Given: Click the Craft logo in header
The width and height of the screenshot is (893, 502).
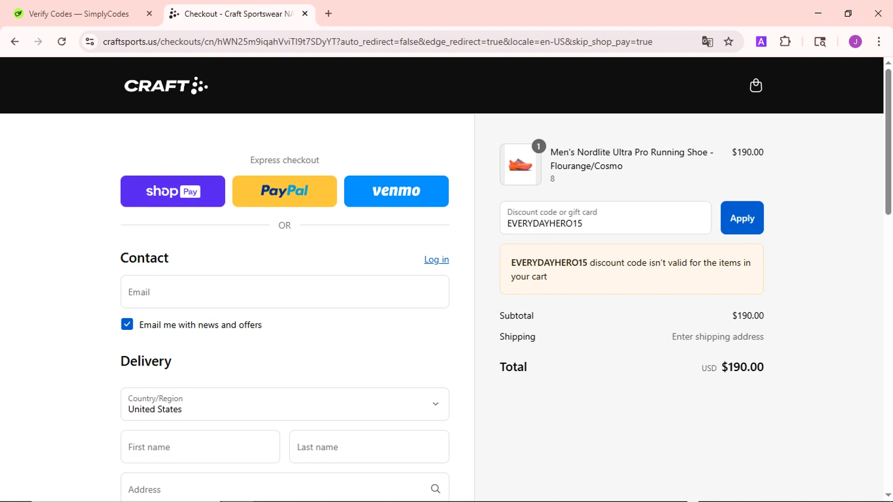Looking at the screenshot, I should (166, 86).
